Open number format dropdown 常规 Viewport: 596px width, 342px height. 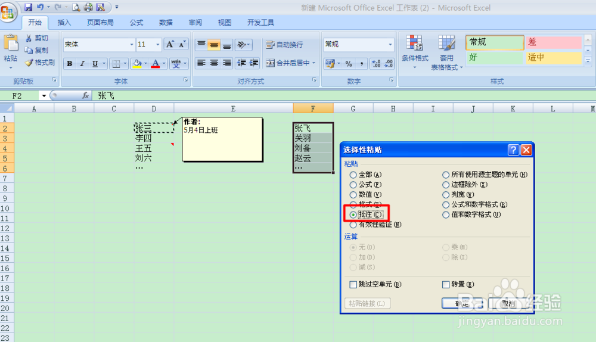point(390,45)
